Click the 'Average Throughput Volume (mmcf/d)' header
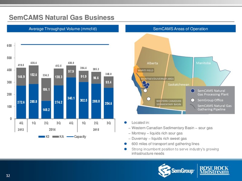This screenshot has height=181, width=242. point(63,29)
